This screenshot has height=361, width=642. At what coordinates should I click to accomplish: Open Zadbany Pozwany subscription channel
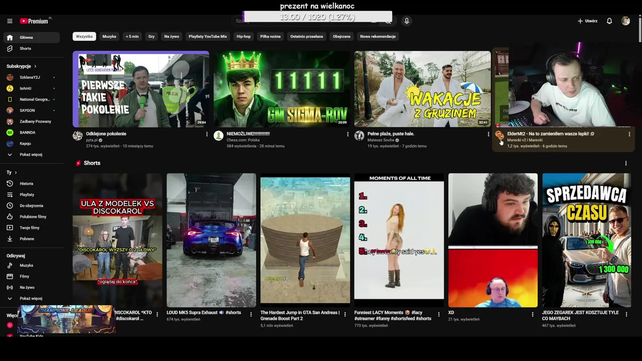point(31,121)
